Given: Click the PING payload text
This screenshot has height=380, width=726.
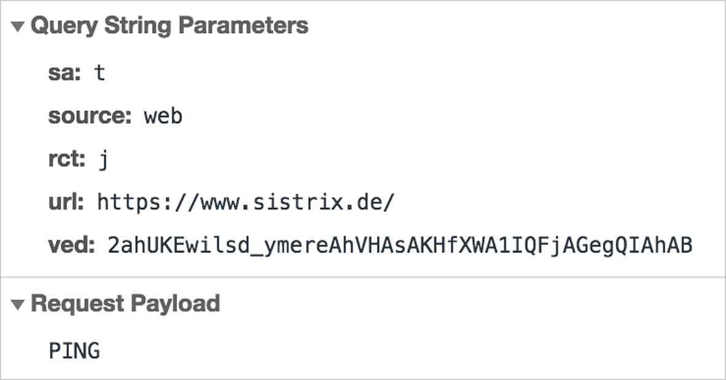Looking at the screenshot, I should coord(74,351).
